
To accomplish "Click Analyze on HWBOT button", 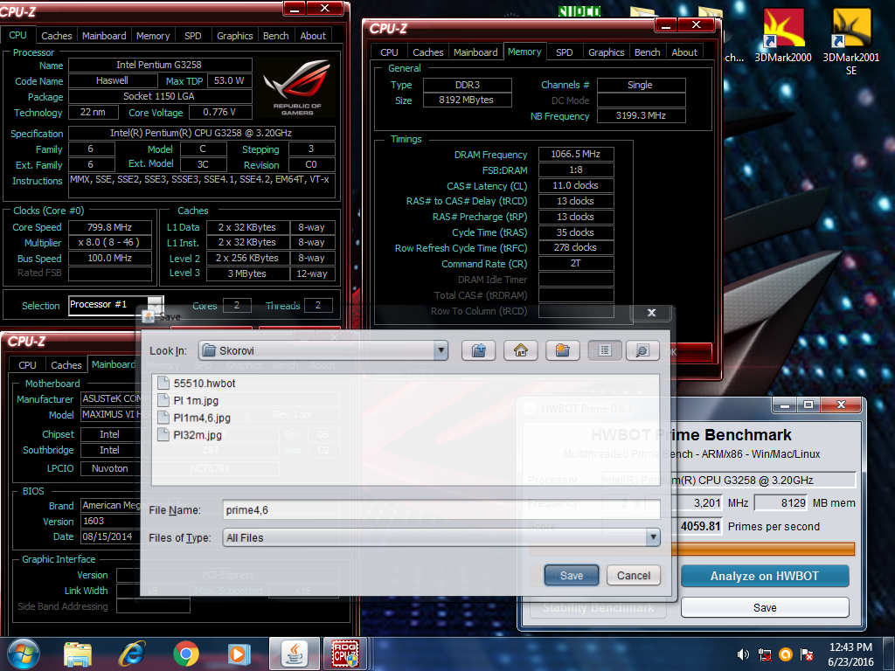I will (764, 577).
